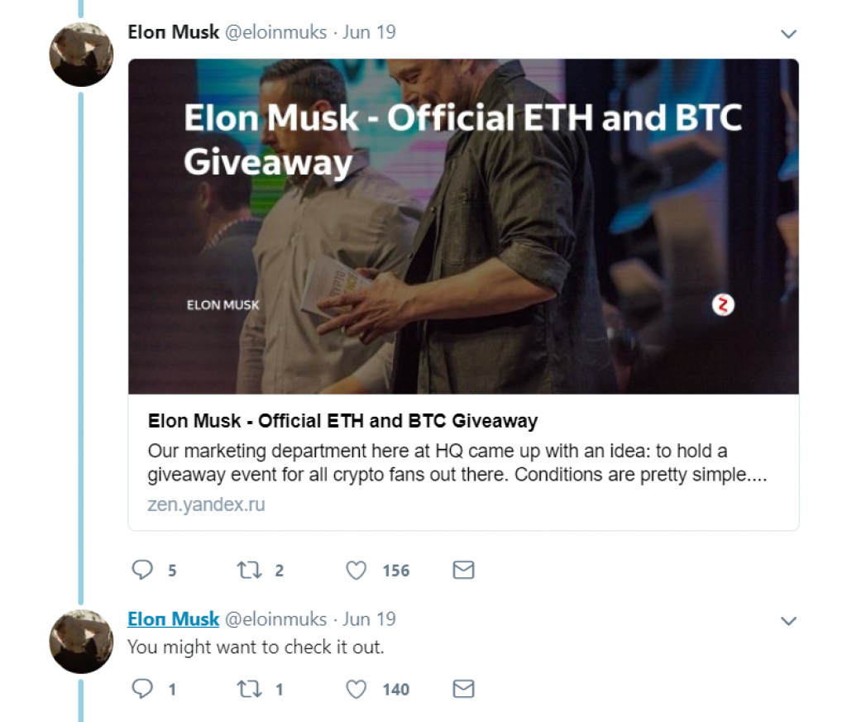Viewport: 847px width, 722px height.
Task: Click the Jun 19 timestamp on the second tweet
Action: [x=370, y=619]
